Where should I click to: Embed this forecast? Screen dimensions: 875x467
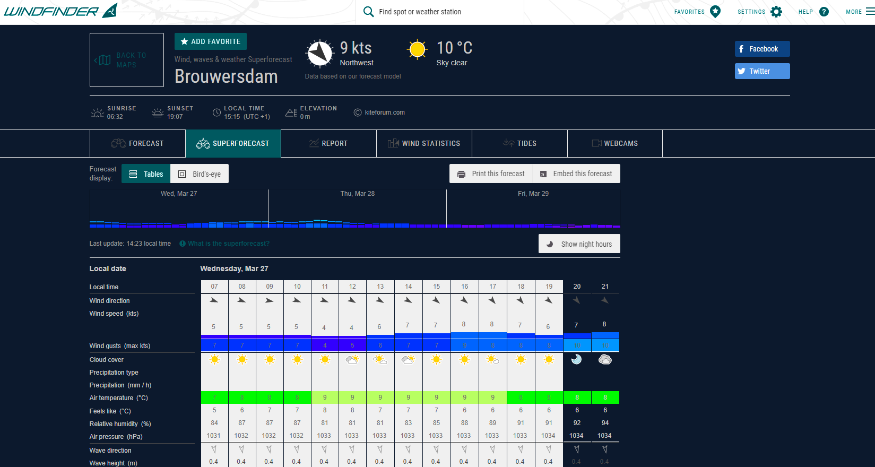point(576,174)
